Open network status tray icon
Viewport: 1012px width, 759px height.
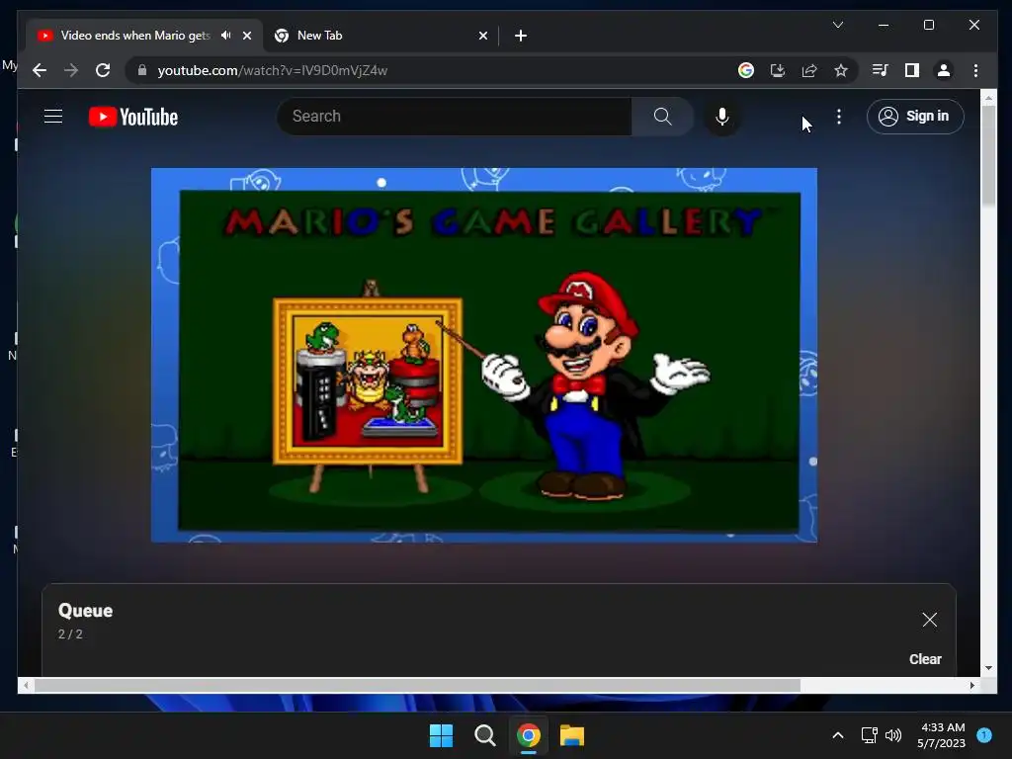870,735
